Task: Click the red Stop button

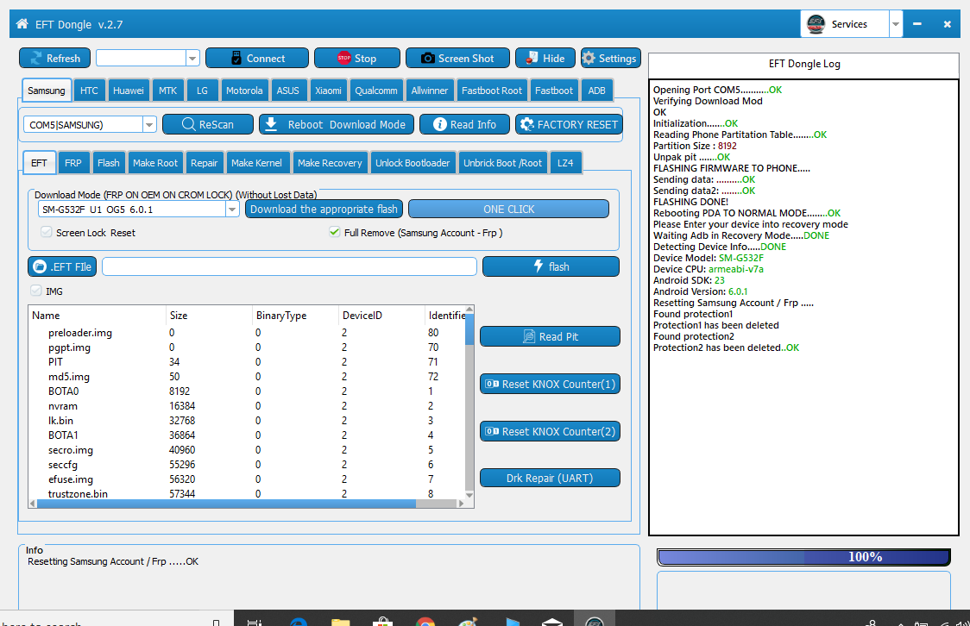Action: tap(357, 58)
